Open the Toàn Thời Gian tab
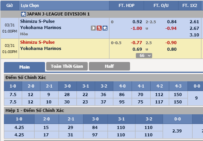Screen dimensions: 203x141 click(x=67, y=66)
